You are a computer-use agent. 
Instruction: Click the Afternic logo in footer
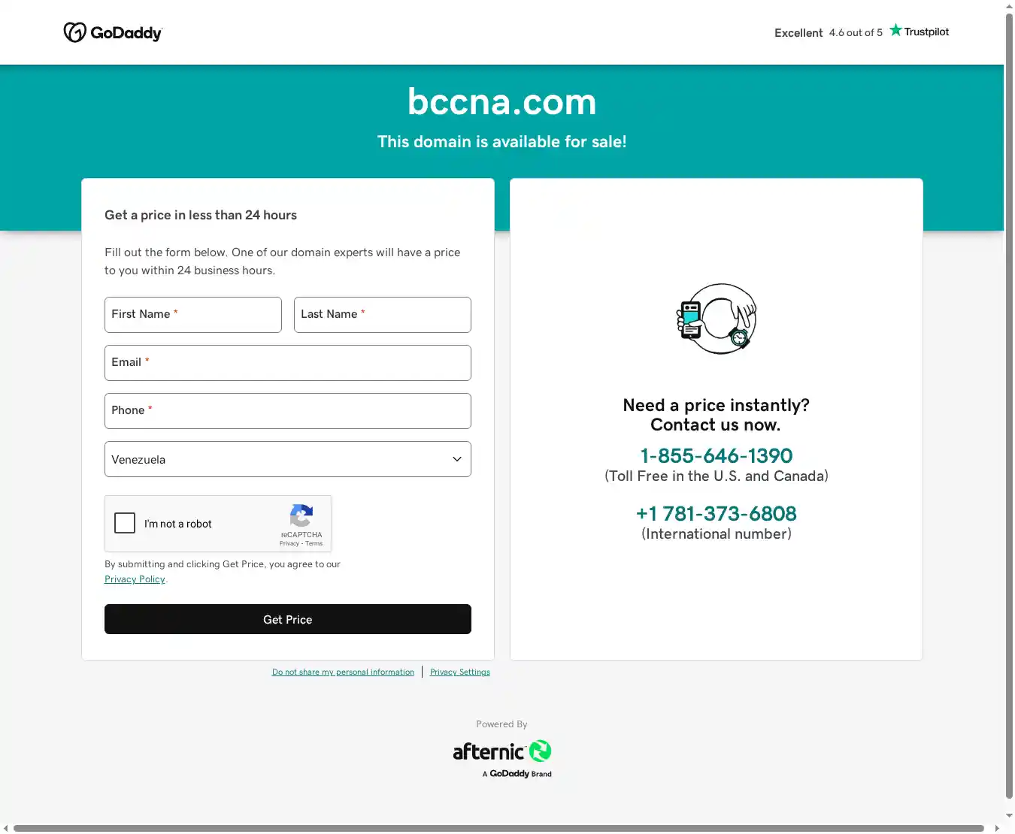[x=501, y=759]
